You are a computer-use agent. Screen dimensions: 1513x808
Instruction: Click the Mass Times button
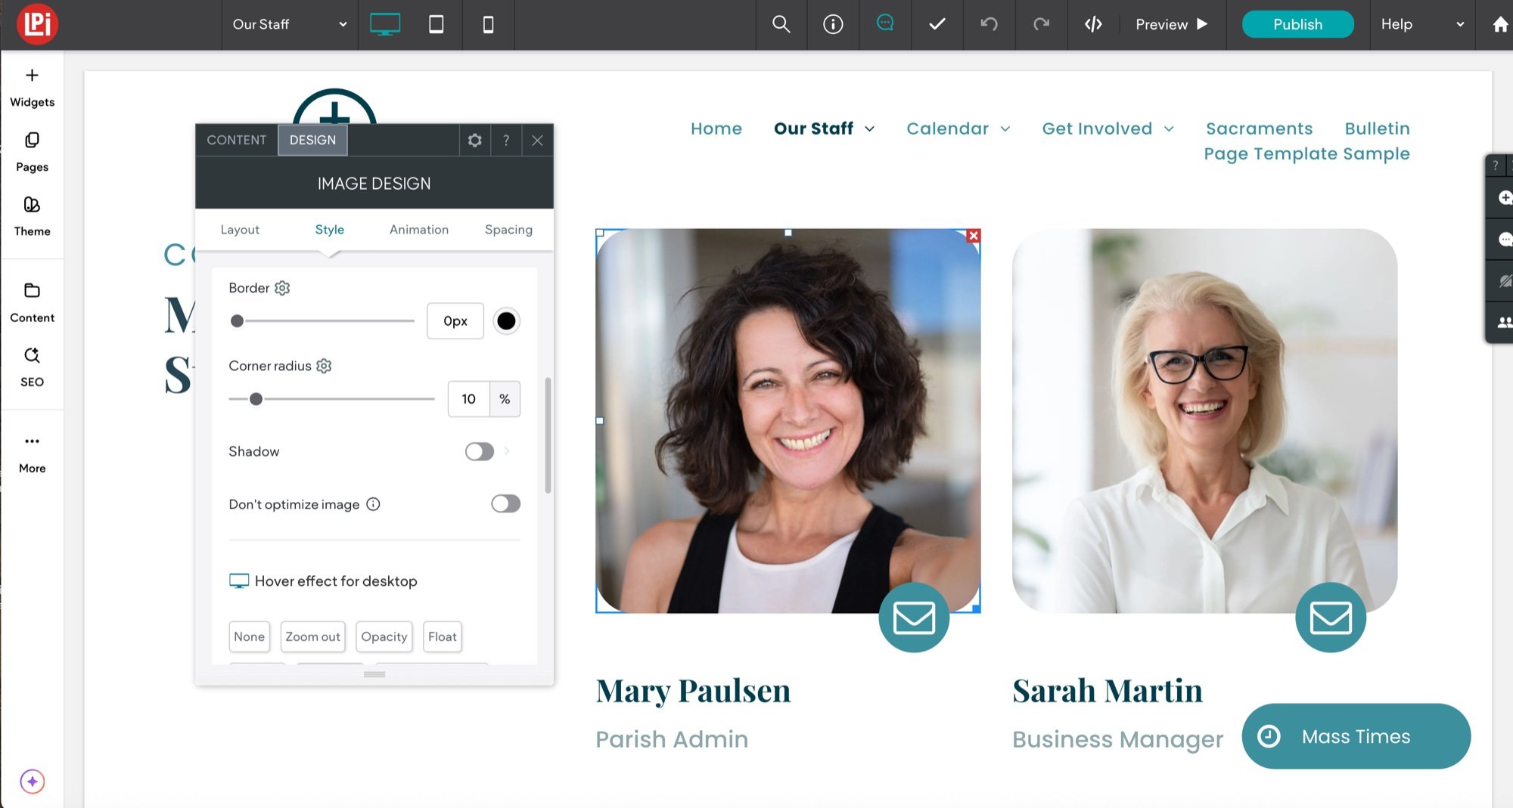(1356, 736)
